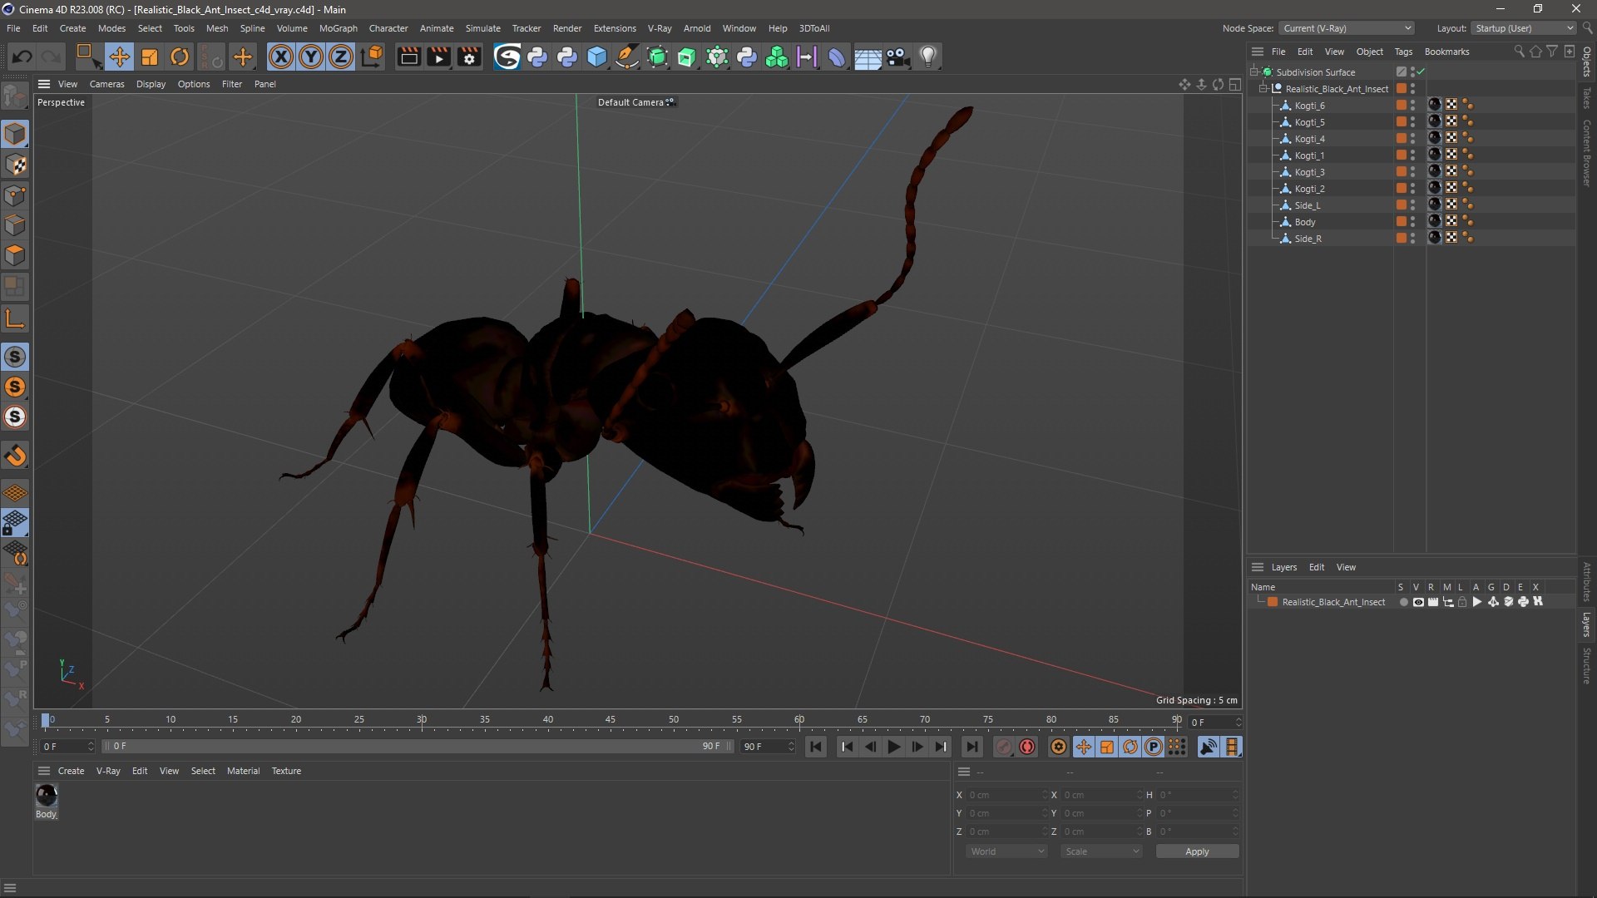Screen dimensions: 1597x898
Task: Click the timeline playhead at frame 0
Action: (46, 721)
